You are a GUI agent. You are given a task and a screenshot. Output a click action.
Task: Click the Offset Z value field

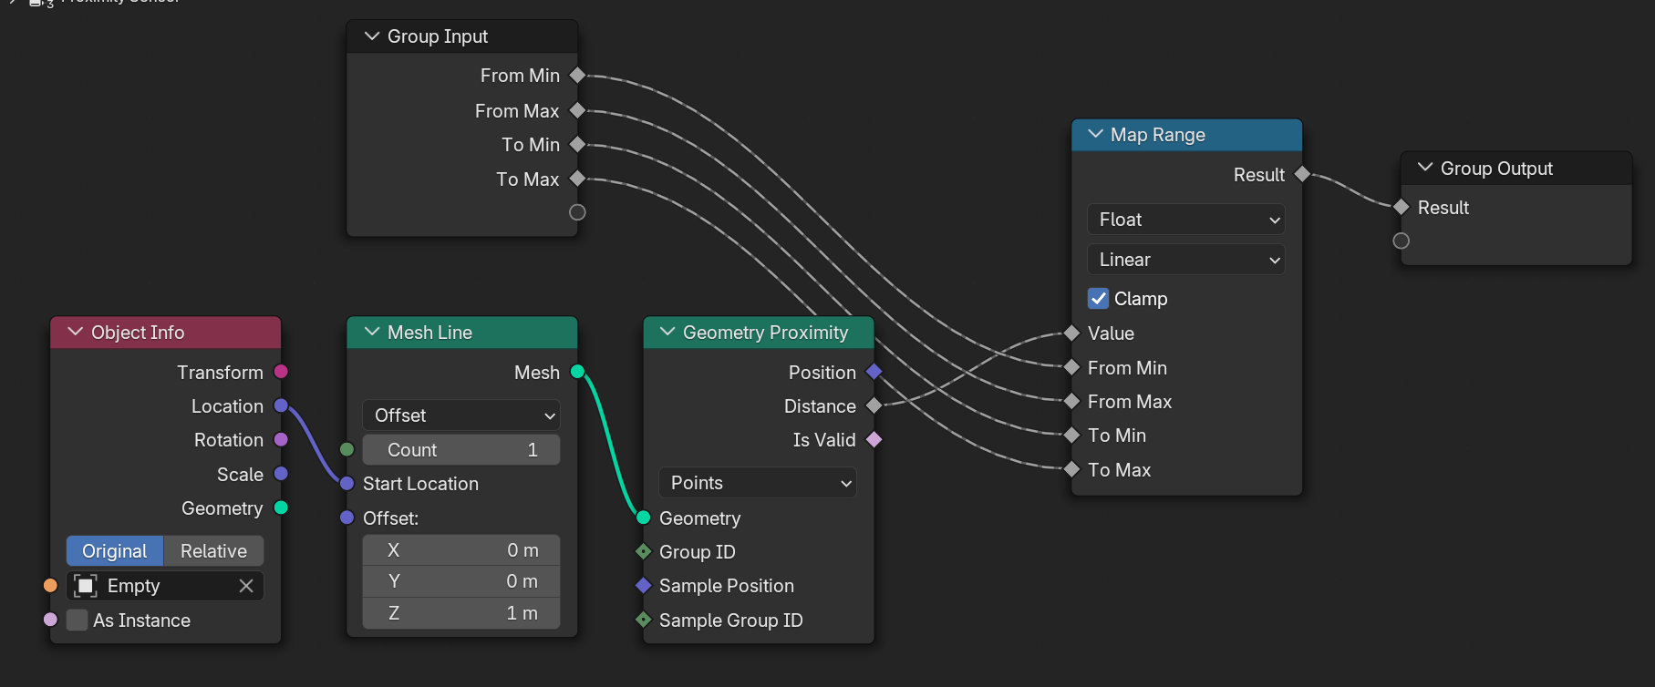point(461,613)
